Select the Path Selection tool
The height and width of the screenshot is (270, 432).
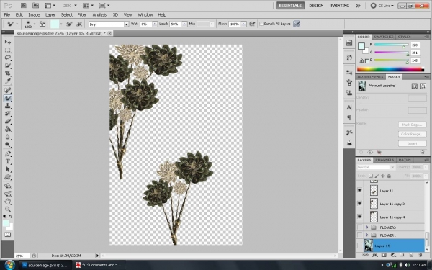point(8,169)
